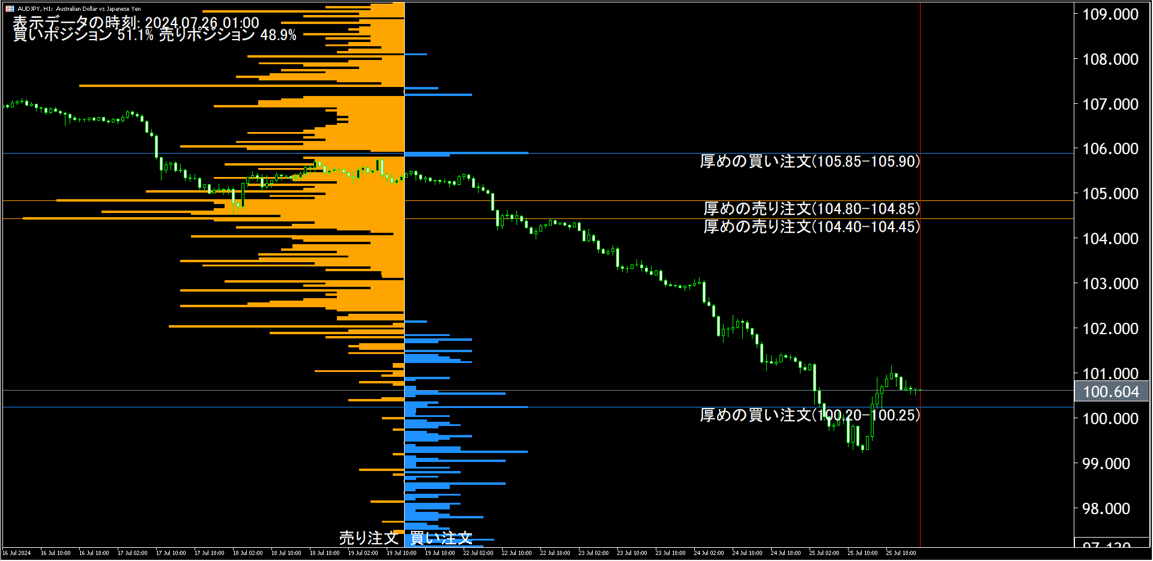1153x561 pixels.
Task: Click the 16 Jul 2024 time axis label
Action: [17, 553]
